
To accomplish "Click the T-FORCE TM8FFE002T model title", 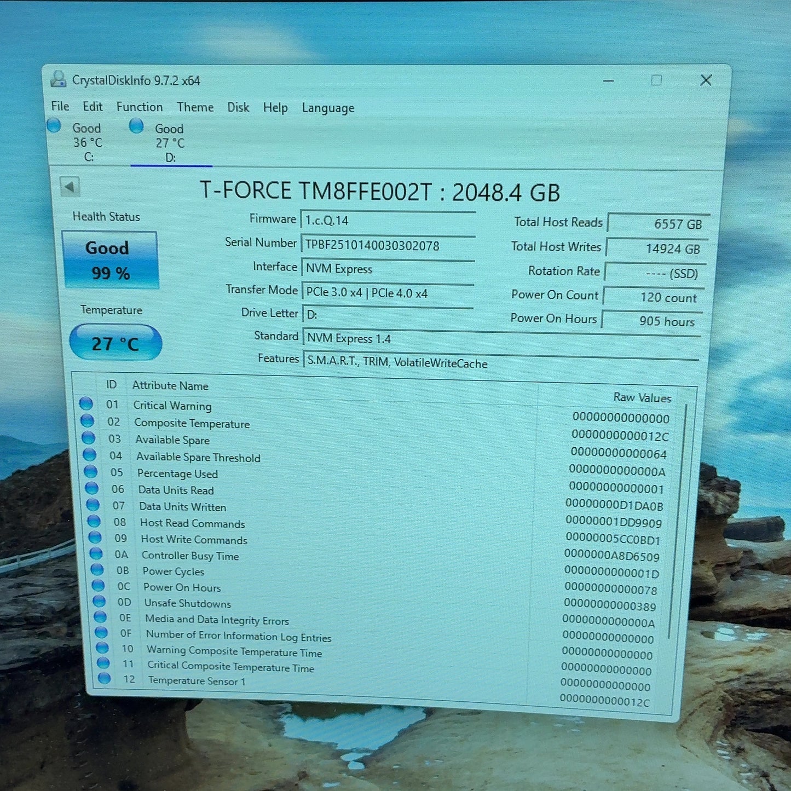I will pyautogui.click(x=380, y=191).
